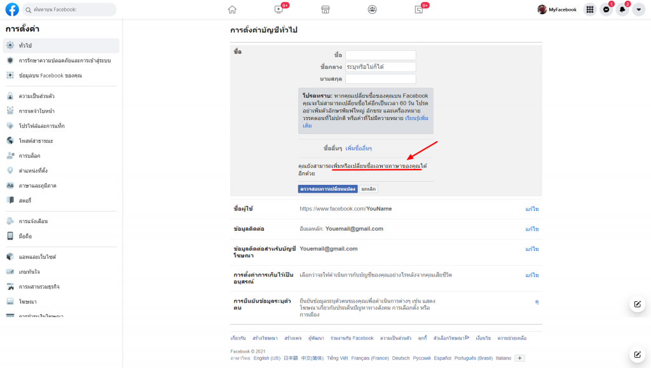Image resolution: width=651 pixels, height=368 pixels.
Task: Open Marketplace via the storefront icon
Action: (x=325, y=10)
